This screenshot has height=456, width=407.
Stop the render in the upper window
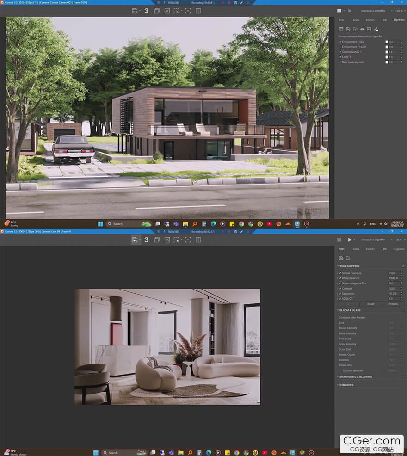(339, 11)
